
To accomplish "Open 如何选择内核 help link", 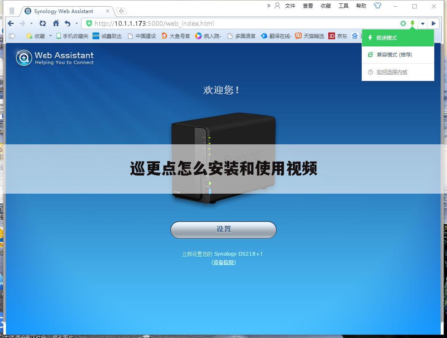I will tap(392, 72).
